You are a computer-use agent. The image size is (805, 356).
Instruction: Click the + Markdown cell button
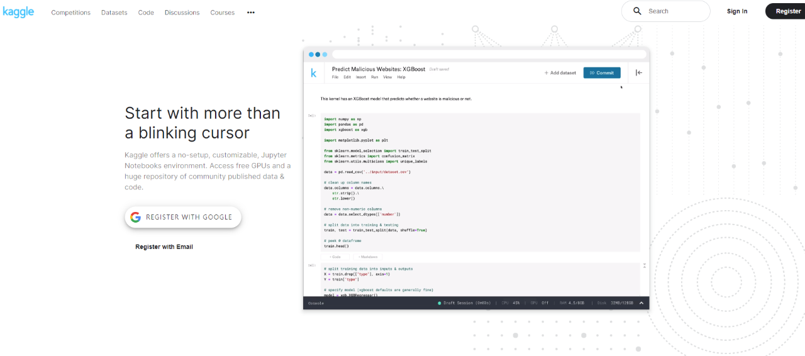[x=368, y=257]
